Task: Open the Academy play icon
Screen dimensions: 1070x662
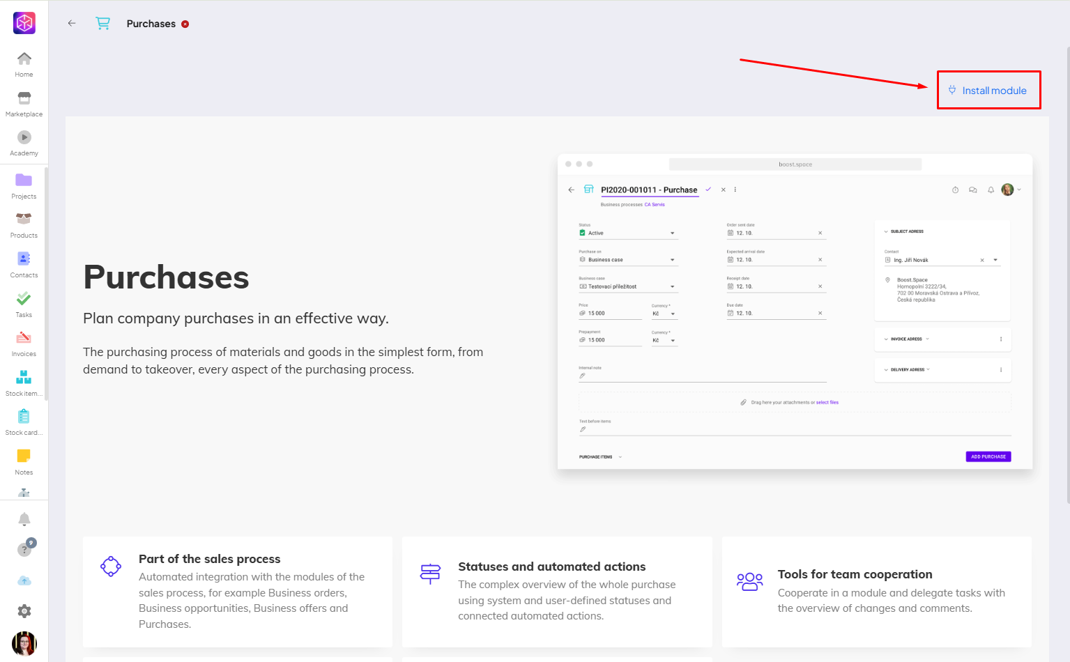Action: [x=24, y=142]
